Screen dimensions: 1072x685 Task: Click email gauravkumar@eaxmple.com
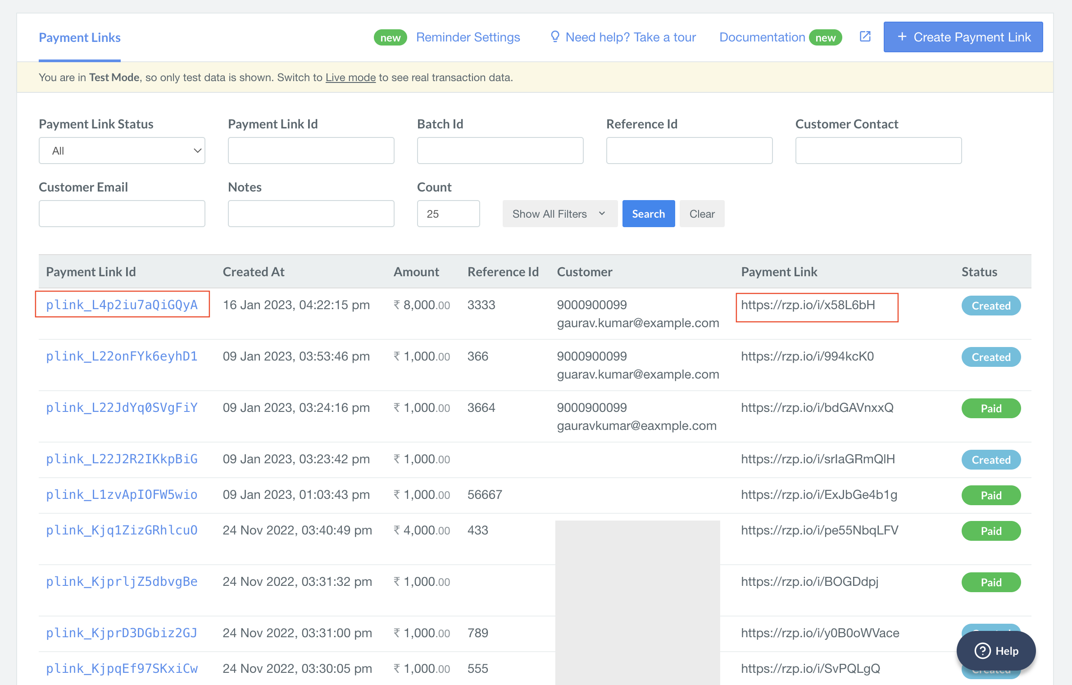point(636,425)
